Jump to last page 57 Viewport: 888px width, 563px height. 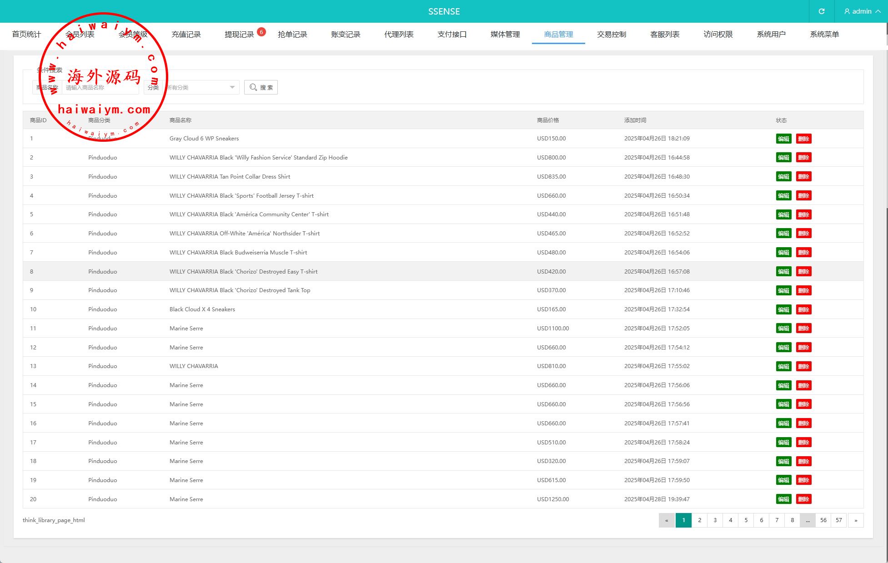point(838,520)
